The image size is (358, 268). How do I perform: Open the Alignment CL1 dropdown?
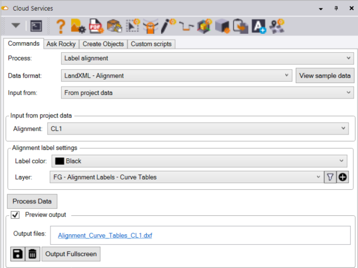pyautogui.click(x=198, y=129)
